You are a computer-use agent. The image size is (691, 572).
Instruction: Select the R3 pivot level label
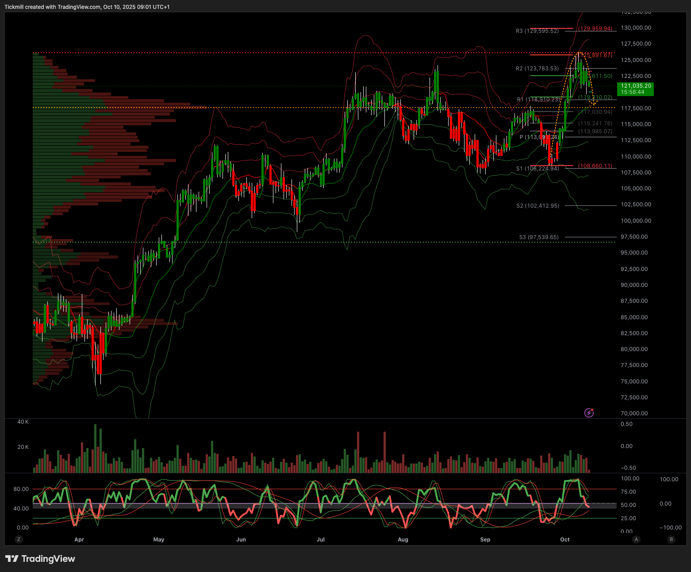coord(537,31)
